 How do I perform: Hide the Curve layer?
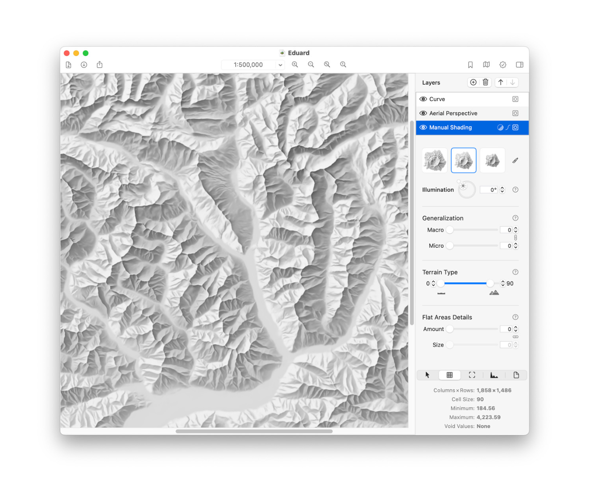coord(423,99)
